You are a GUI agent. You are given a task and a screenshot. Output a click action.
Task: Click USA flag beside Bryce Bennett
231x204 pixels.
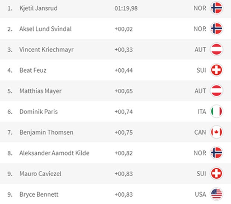pyautogui.click(x=216, y=194)
